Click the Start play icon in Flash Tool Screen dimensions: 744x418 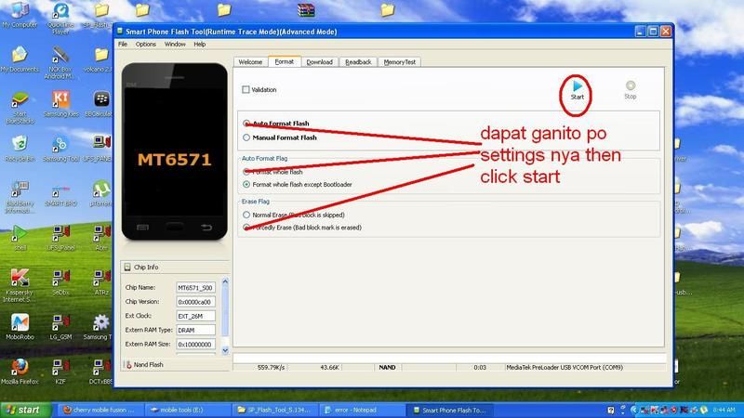point(577,86)
